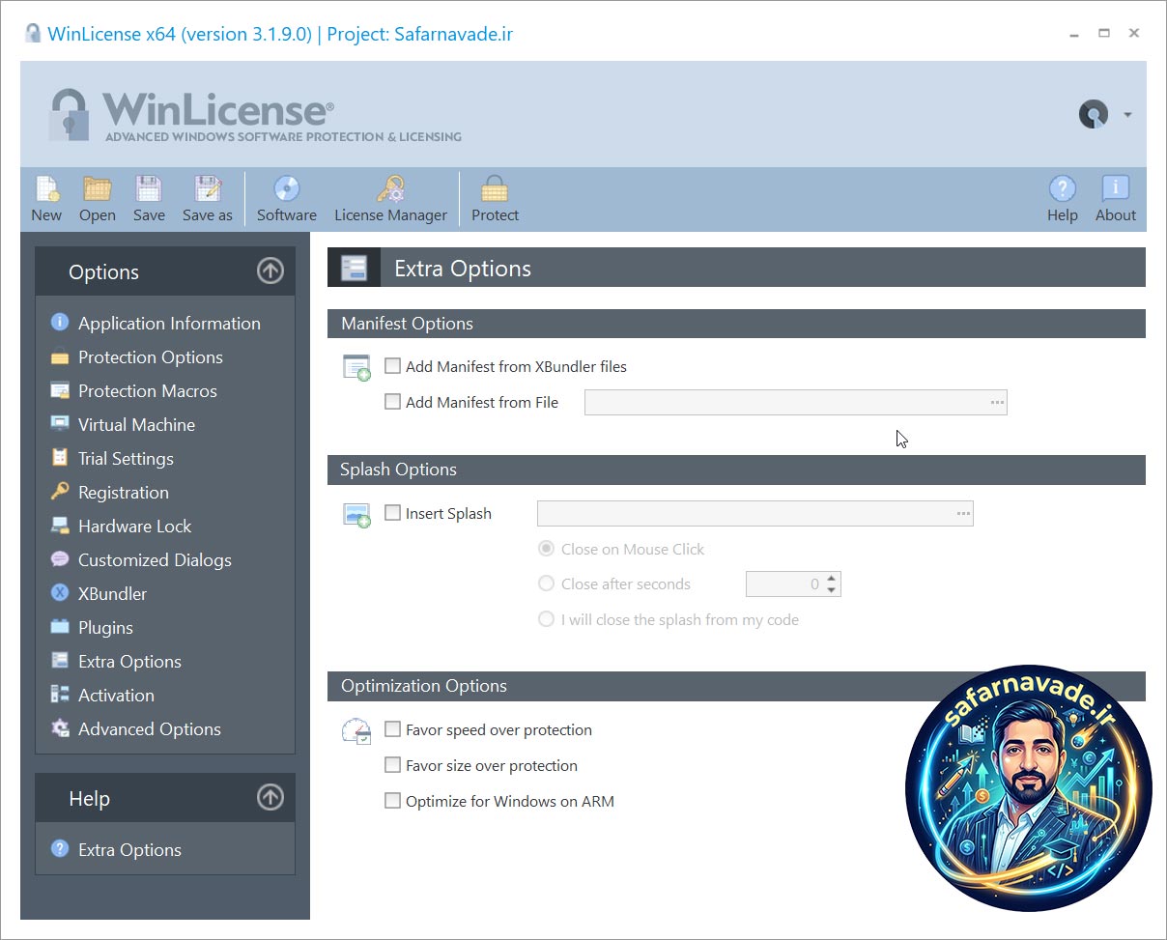Open the Virtual Machine section
The image size is (1167, 940).
tap(136, 424)
